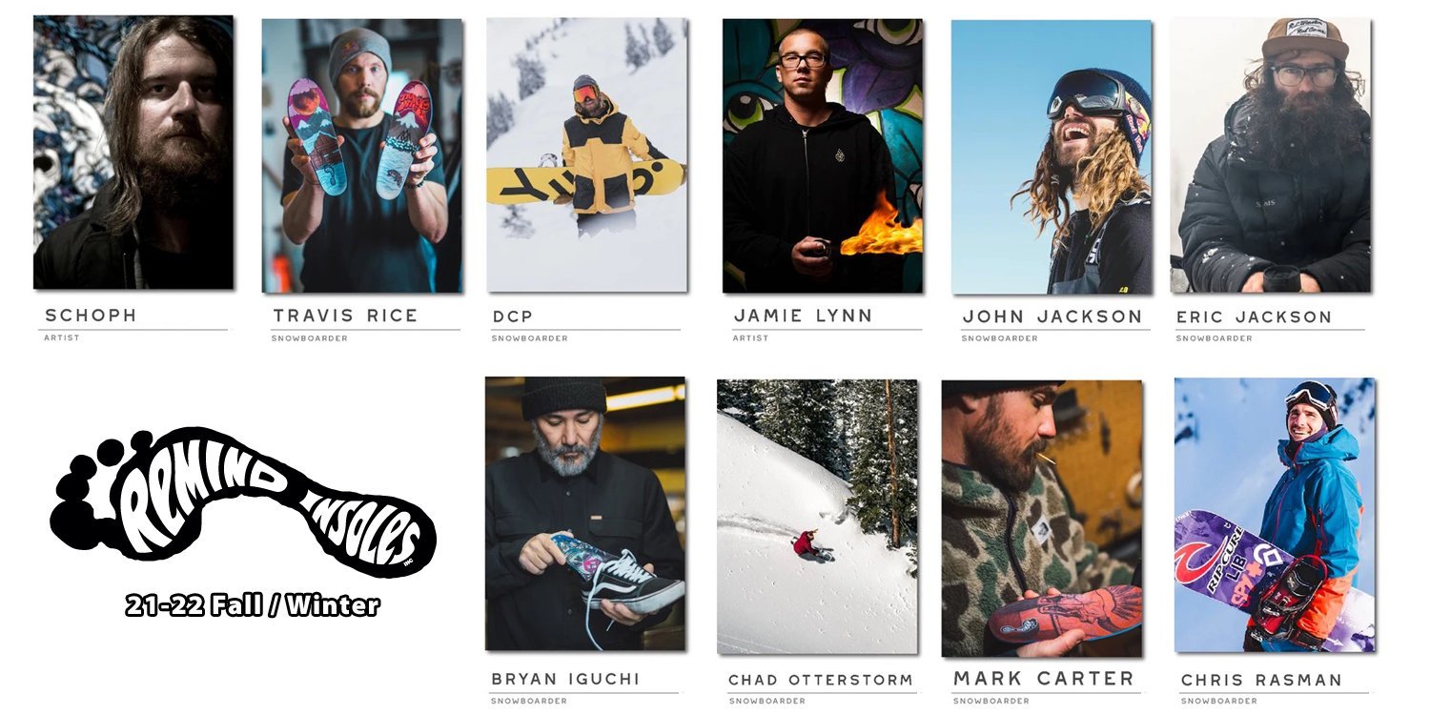Select the JAMIE LYNN name label
1430x715 pixels.
click(x=803, y=316)
